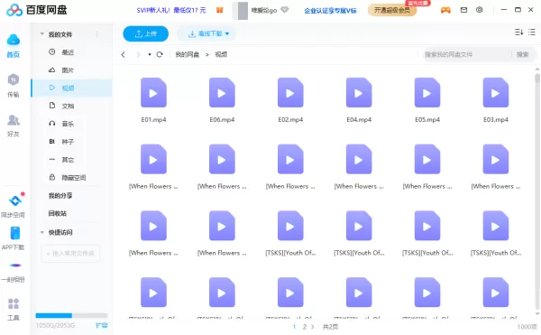Collapse the 我的文件 tree

(42, 33)
